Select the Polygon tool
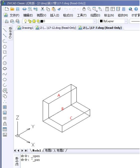 click(x=5, y=46)
